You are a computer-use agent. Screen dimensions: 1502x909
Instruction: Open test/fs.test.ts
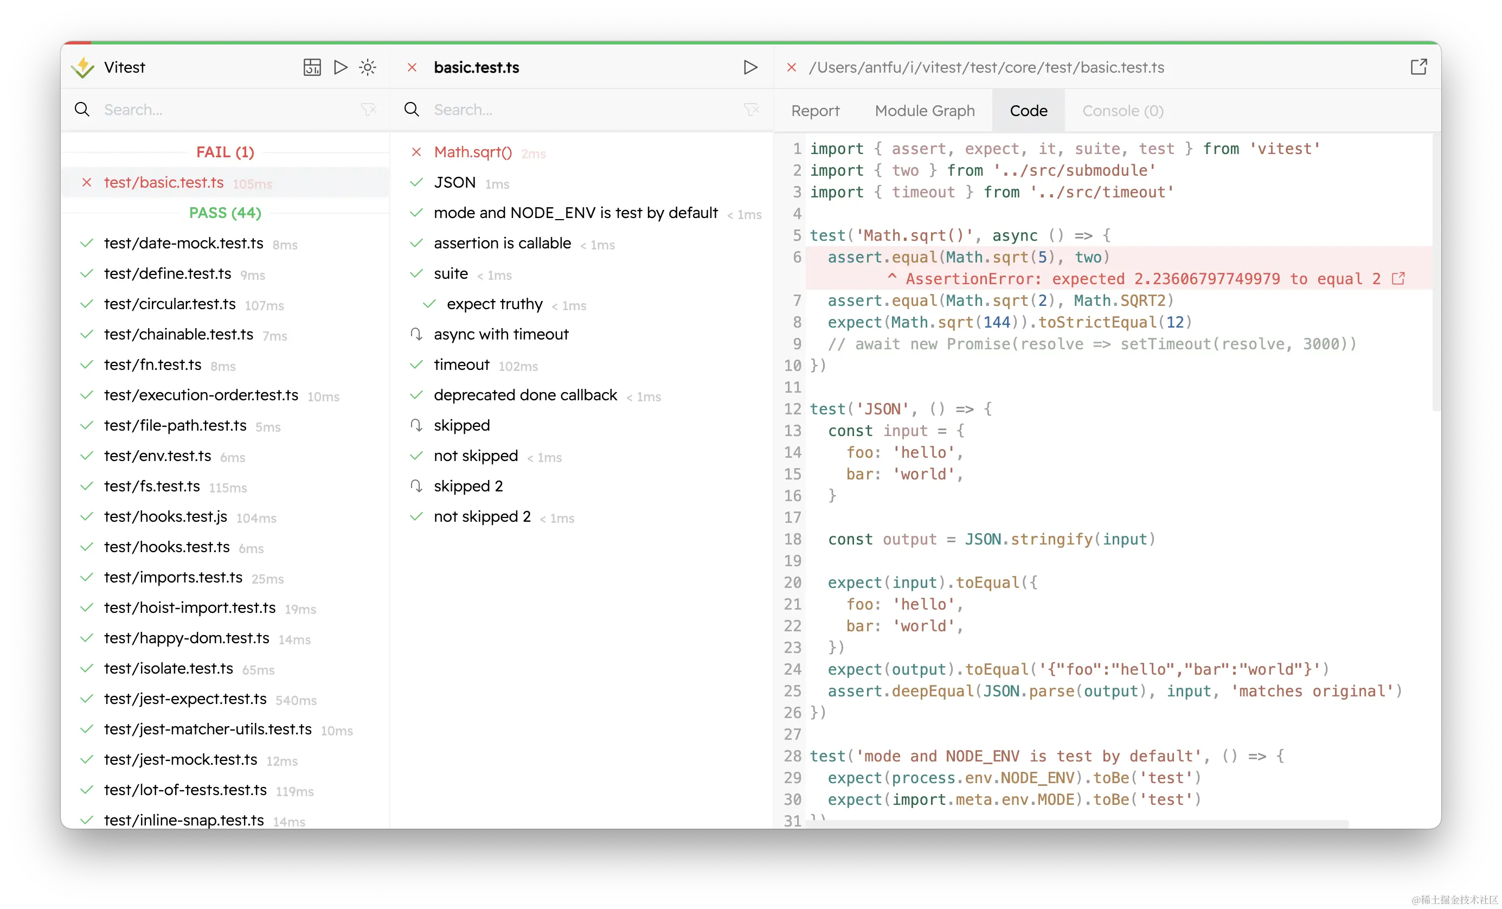pos(226,486)
